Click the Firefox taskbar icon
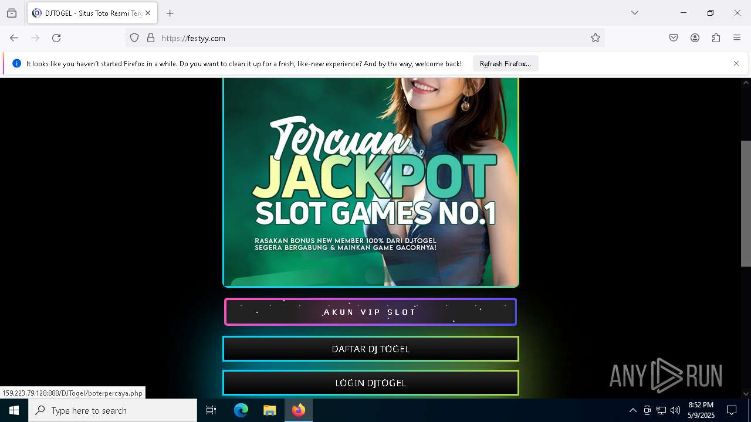The image size is (751, 422). [299, 410]
